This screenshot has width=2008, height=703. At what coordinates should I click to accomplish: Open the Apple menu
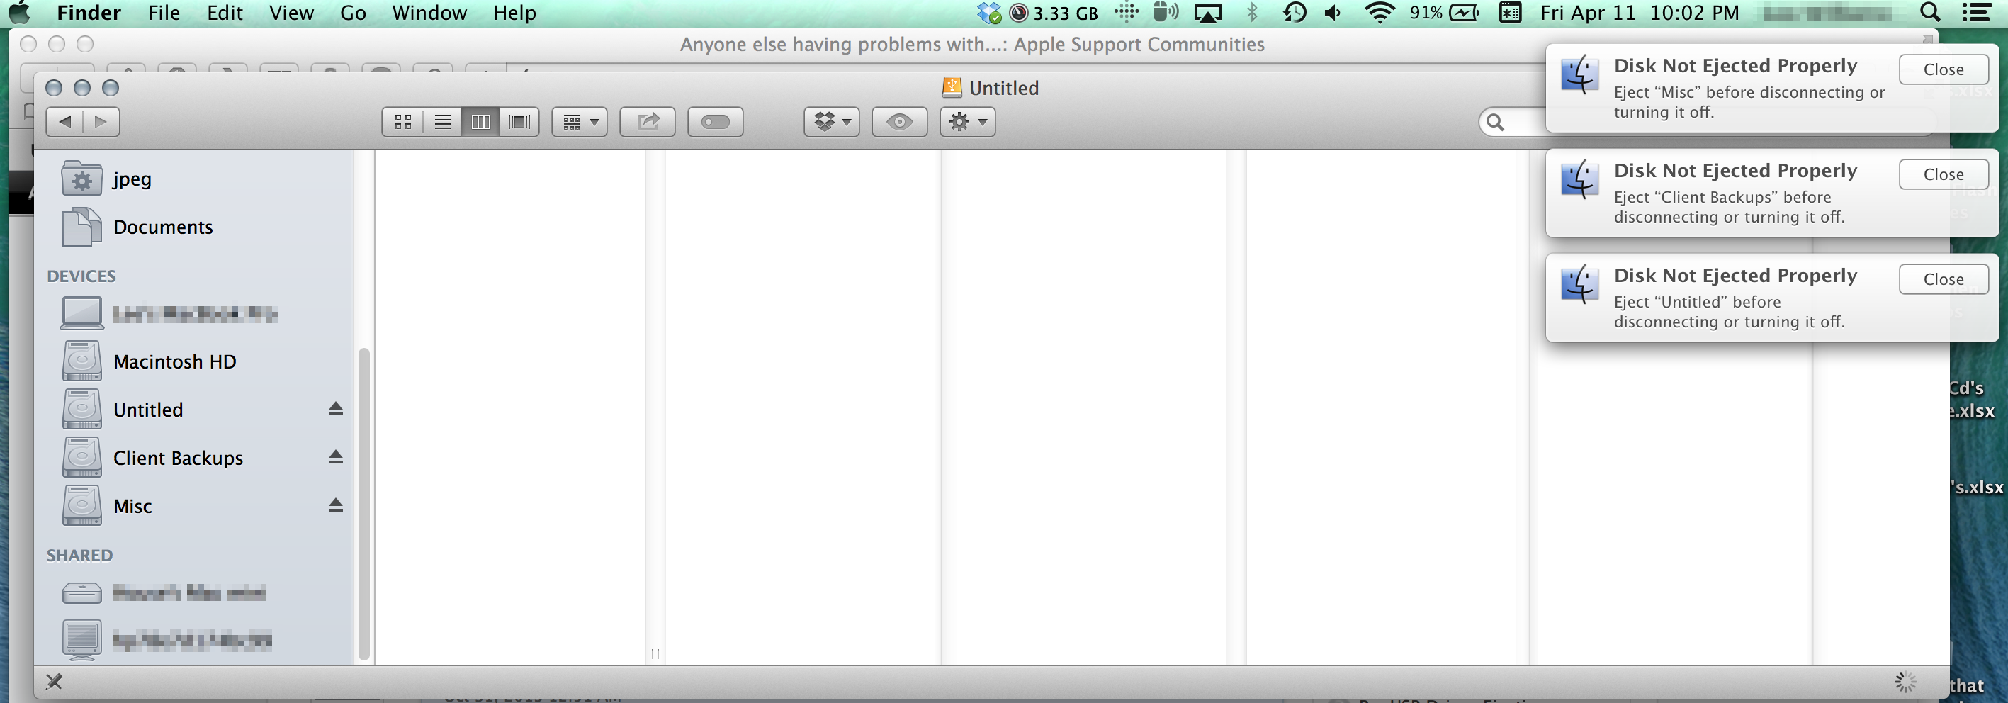coord(18,13)
